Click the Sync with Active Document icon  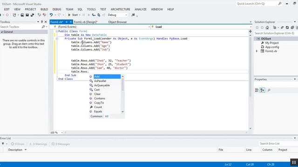[x=282, y=28]
